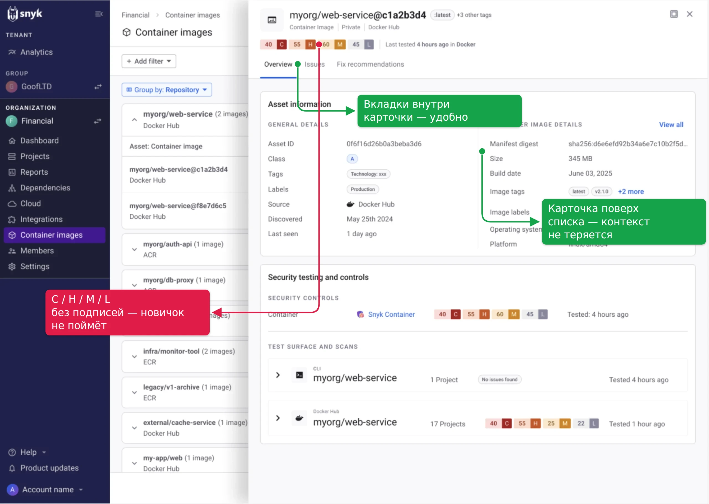Close the asset detail card
The height and width of the screenshot is (504, 709).
[690, 14]
